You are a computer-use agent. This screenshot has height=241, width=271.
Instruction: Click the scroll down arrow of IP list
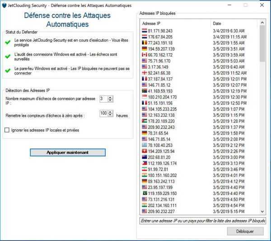[x=262, y=212]
